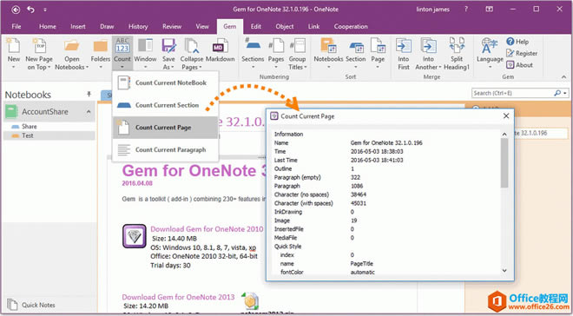Open the Link tab
573x316 pixels.
pos(313,26)
